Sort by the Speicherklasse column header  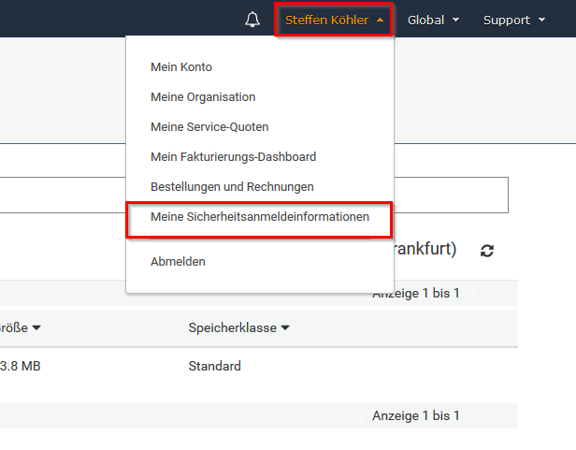[238, 327]
